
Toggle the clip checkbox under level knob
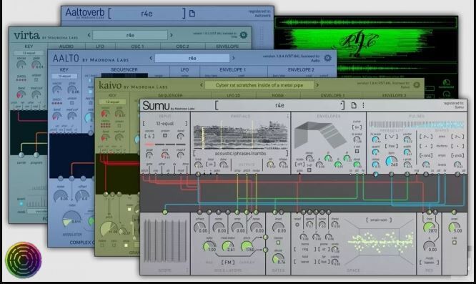coord(455,243)
